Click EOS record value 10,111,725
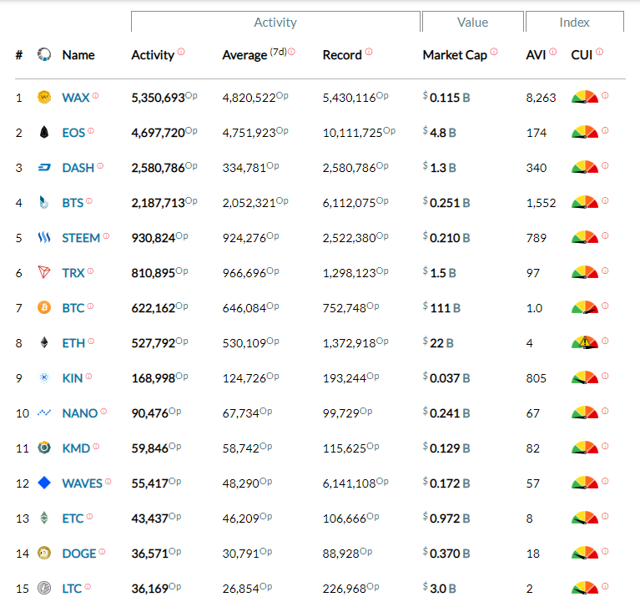The height and width of the screenshot is (602, 640). point(353,133)
